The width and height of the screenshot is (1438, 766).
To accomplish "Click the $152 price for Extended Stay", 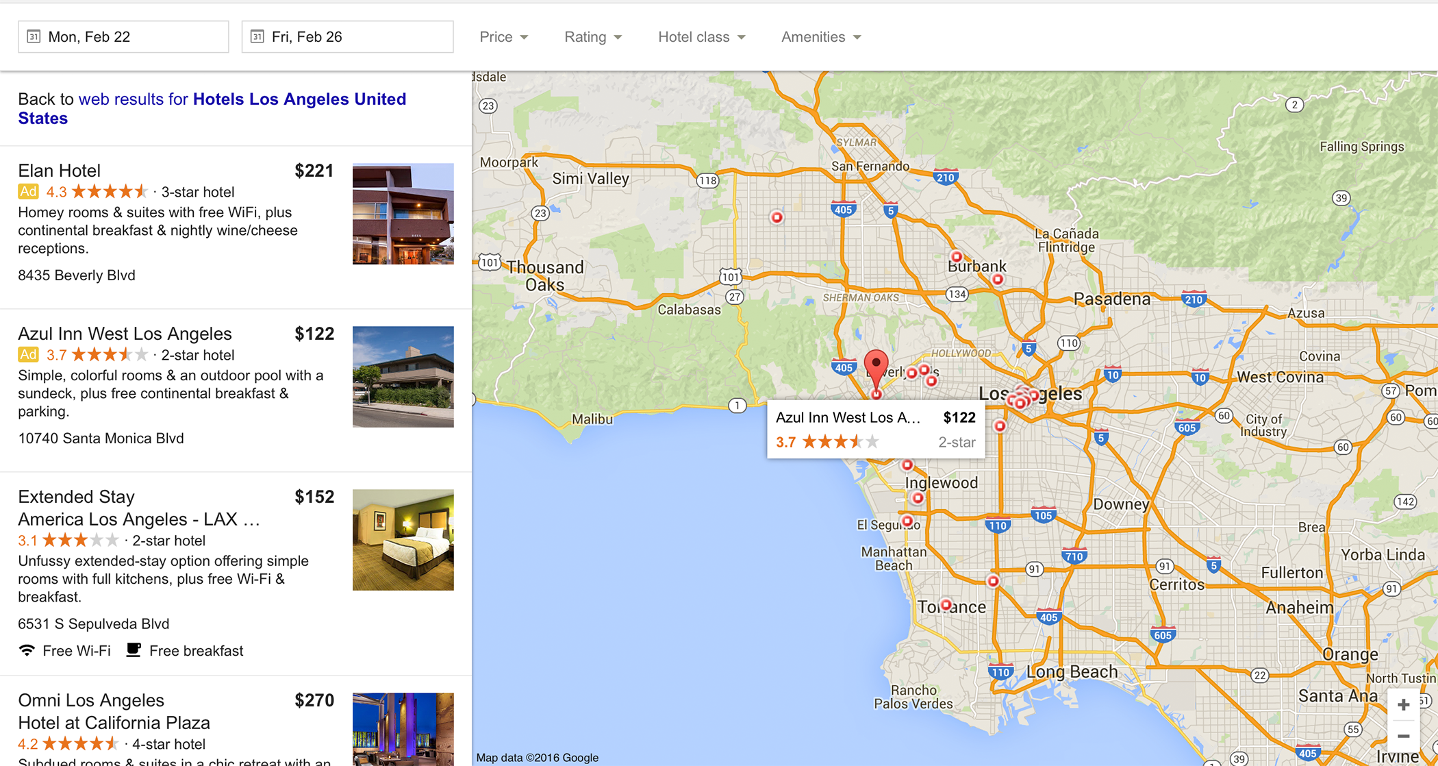I will [314, 497].
